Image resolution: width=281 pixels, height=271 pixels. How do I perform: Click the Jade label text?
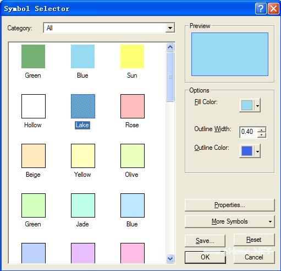click(82, 224)
